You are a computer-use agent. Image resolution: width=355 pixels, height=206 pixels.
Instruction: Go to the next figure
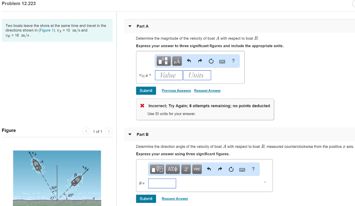109,131
